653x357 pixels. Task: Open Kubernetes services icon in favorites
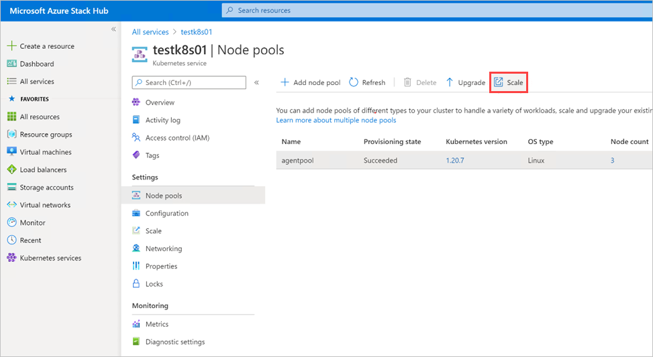tap(11, 258)
